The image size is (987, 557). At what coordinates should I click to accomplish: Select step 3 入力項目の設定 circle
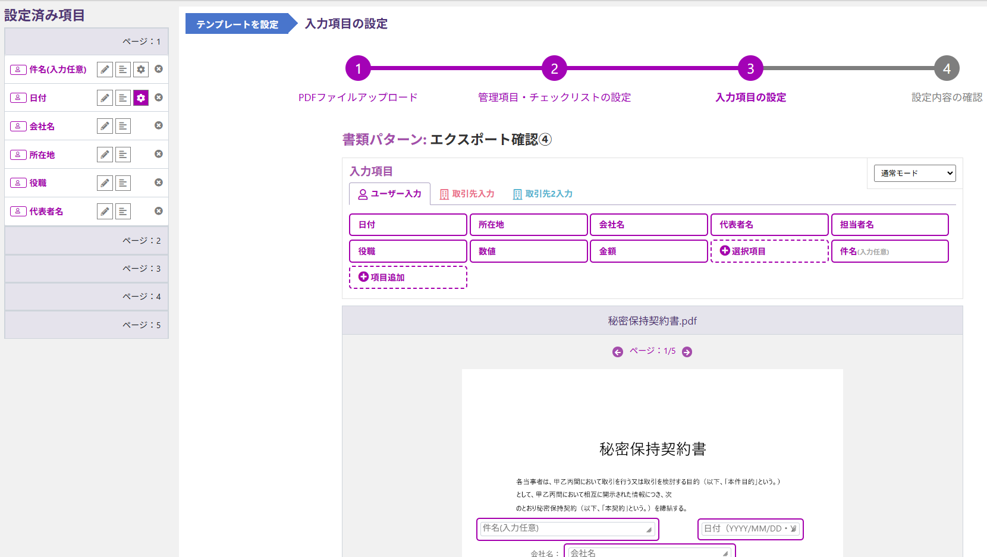750,68
